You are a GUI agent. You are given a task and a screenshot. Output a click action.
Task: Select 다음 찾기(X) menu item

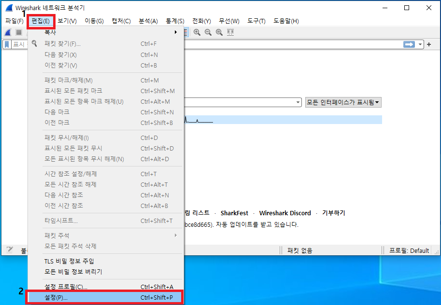[x=106, y=55]
